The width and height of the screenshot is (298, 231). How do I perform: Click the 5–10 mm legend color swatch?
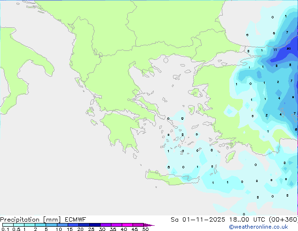51,225
